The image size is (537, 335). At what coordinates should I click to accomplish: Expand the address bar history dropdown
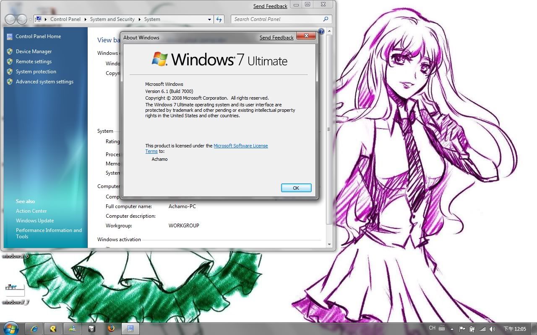(210, 19)
